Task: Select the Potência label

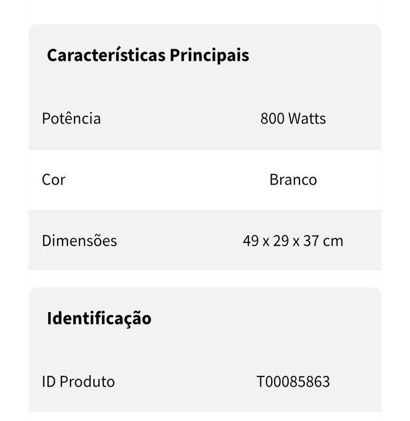Action: point(71,118)
